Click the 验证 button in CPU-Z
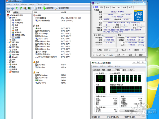Screen dimensions: 159x119 [x=130, y=55]
